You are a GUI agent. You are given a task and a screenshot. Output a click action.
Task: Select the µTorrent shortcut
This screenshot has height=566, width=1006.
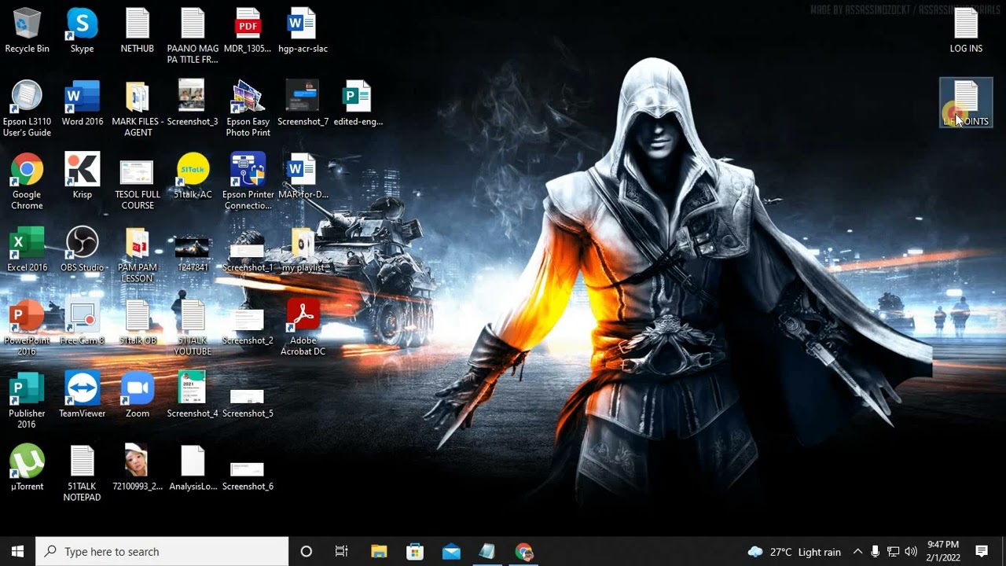click(x=27, y=469)
